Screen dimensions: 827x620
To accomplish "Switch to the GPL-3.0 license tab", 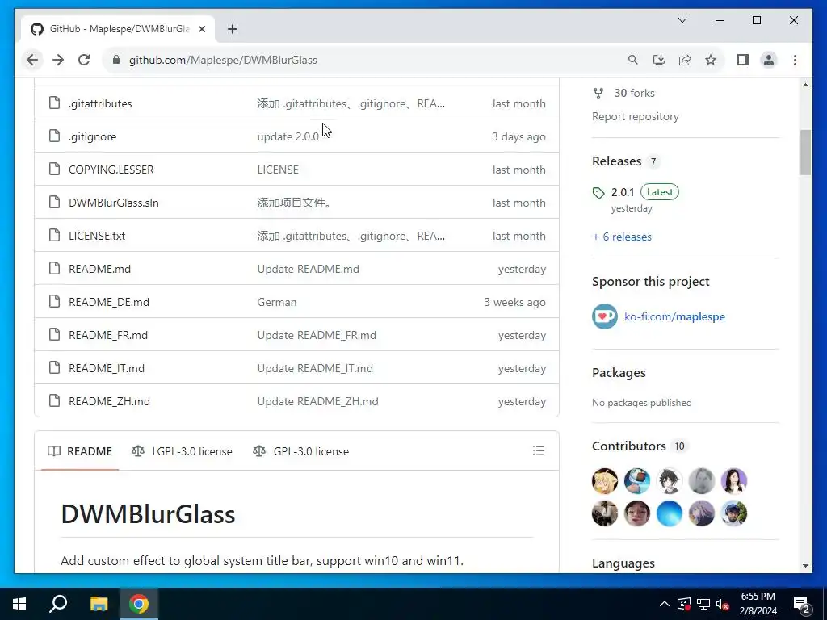I will (300, 451).
